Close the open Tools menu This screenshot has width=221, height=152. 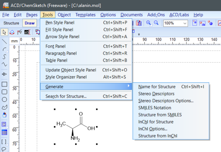(x=48, y=15)
